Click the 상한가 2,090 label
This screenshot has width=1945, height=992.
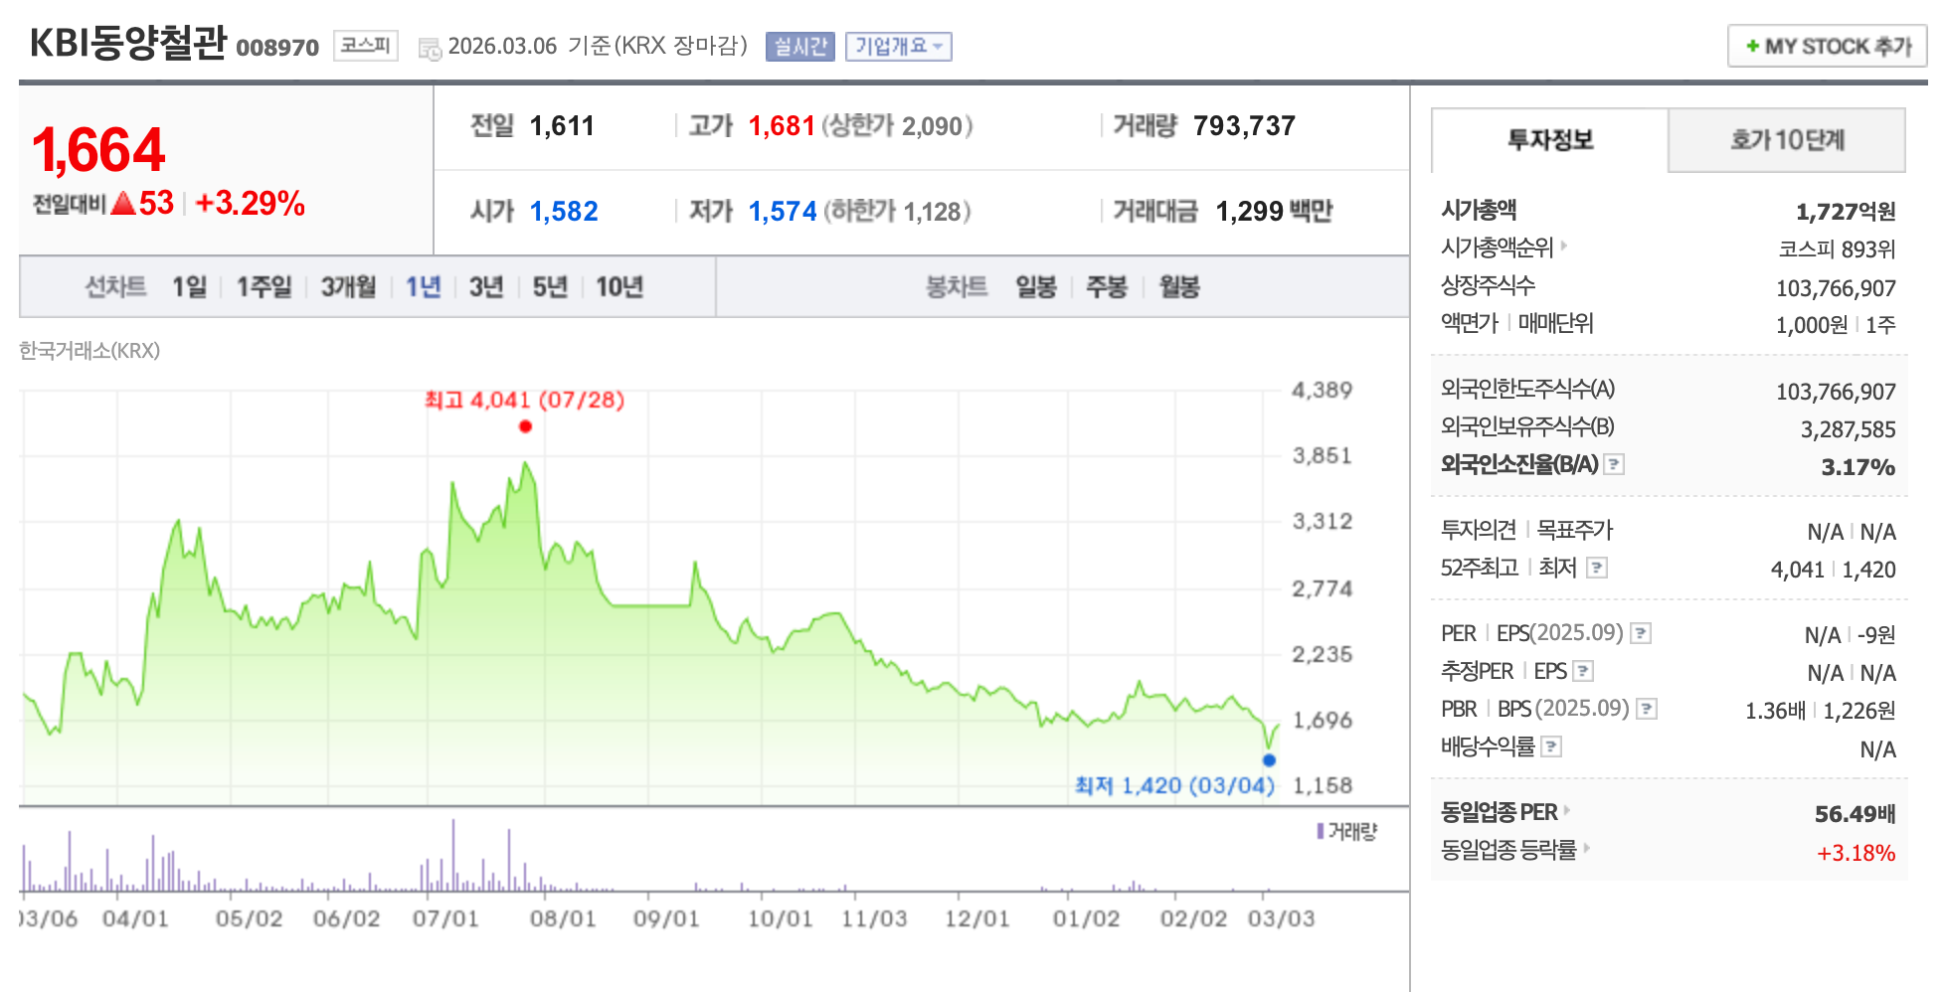(x=897, y=126)
